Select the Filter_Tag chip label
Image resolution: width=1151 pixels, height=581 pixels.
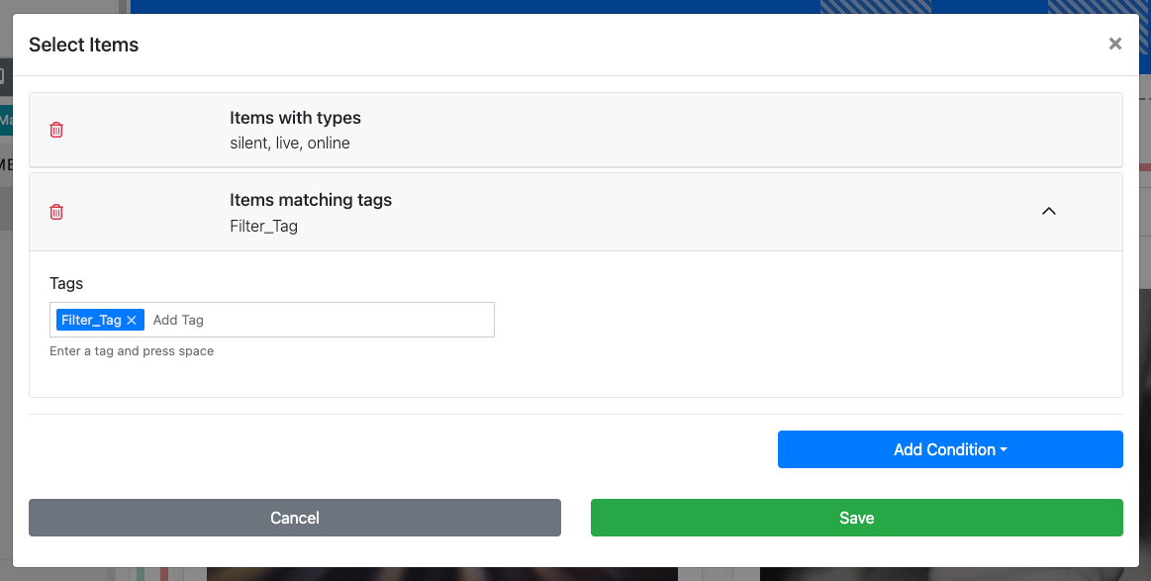[91, 320]
